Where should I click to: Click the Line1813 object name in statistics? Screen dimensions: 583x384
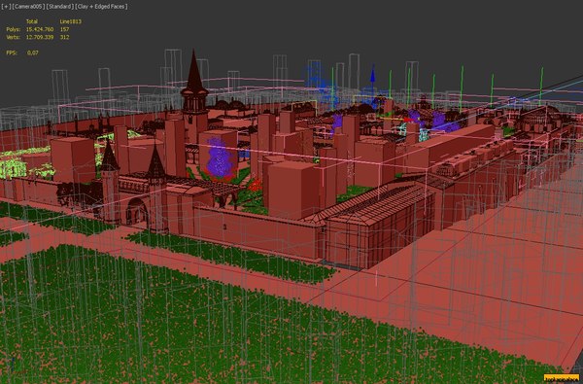pos(70,21)
